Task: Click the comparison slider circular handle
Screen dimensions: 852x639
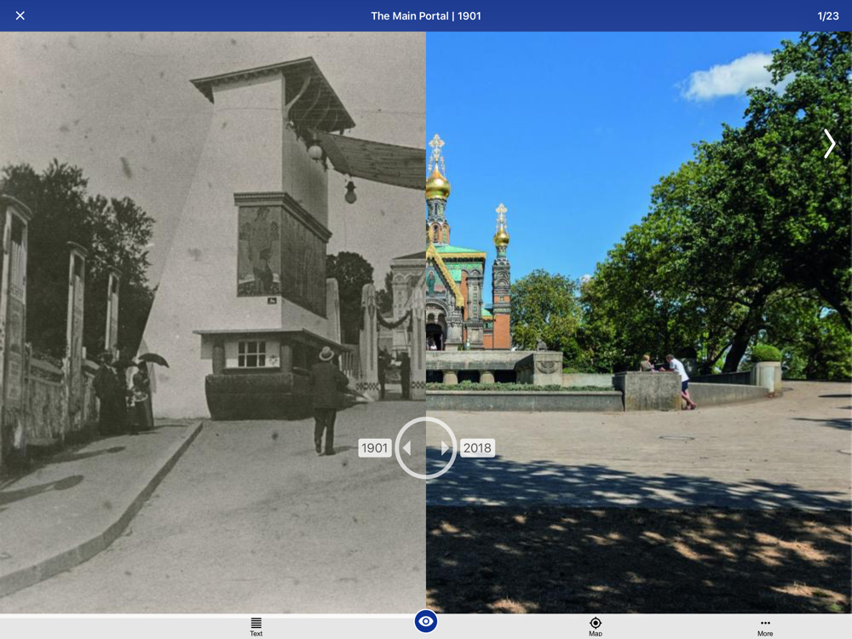Action: tap(426, 448)
